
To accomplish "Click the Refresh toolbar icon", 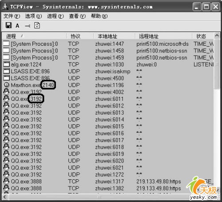I will click(x=37, y=25).
